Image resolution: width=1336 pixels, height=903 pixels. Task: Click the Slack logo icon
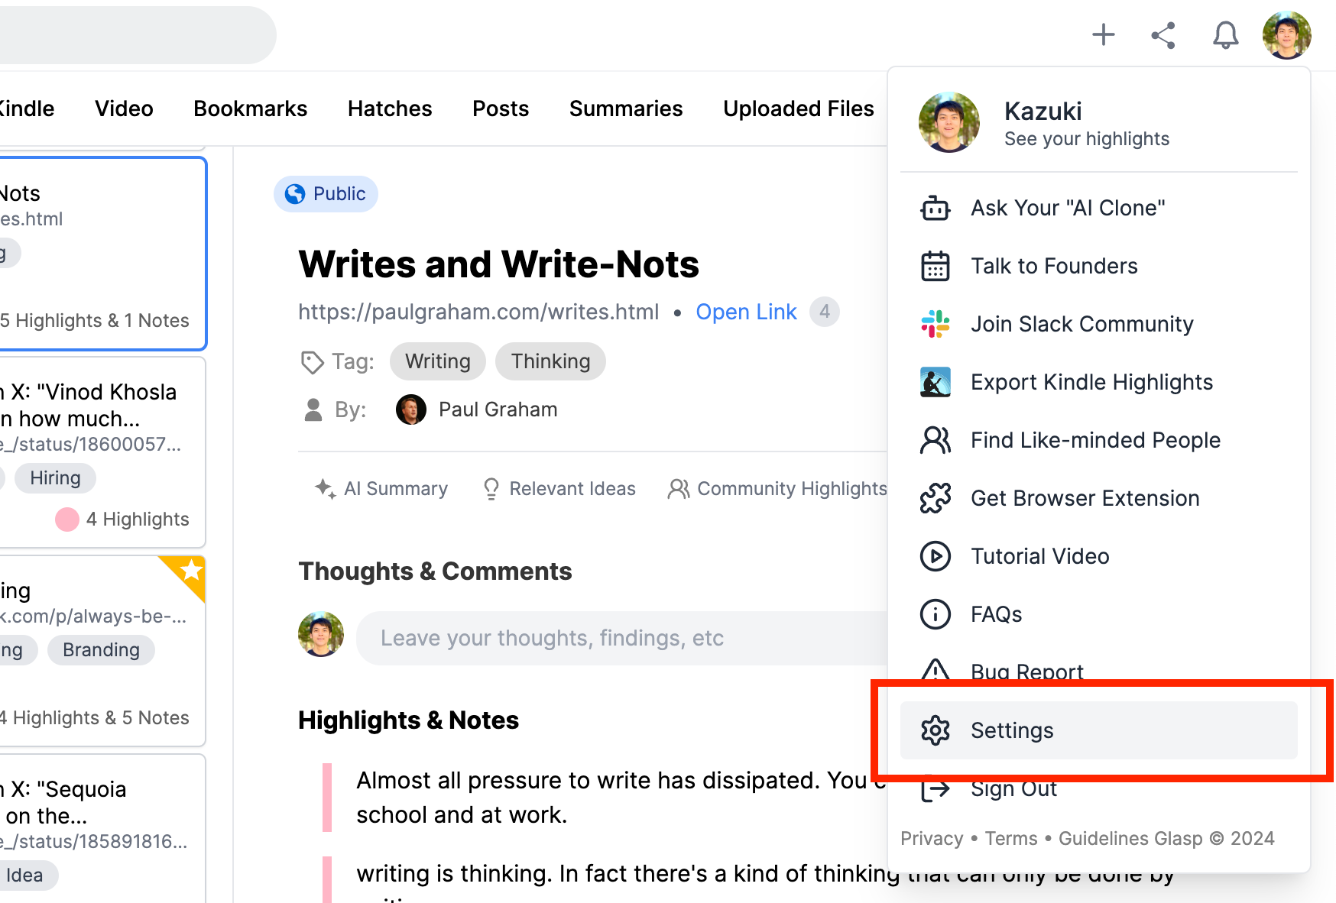pyautogui.click(x=936, y=324)
